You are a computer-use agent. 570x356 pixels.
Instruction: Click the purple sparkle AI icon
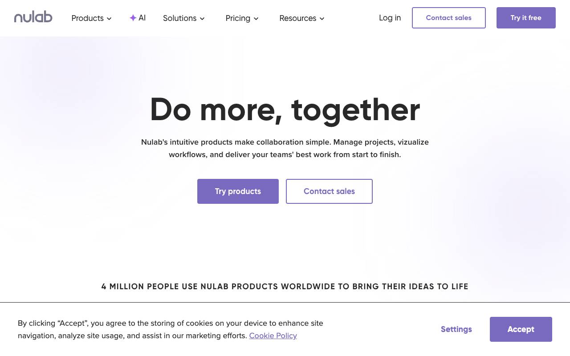(x=133, y=18)
